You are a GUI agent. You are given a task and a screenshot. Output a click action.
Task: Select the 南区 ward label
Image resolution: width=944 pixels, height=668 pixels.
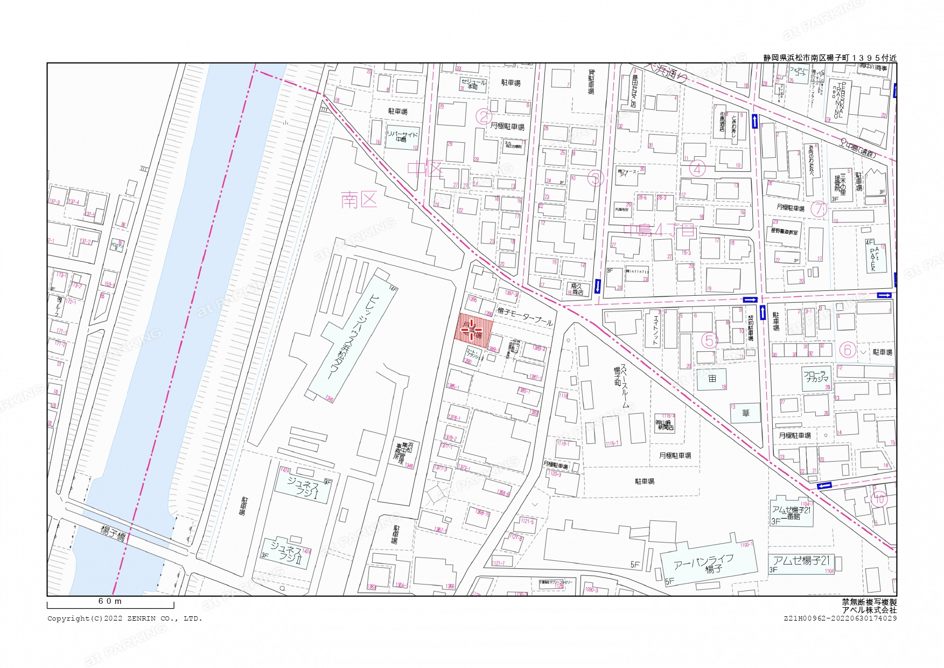359,201
